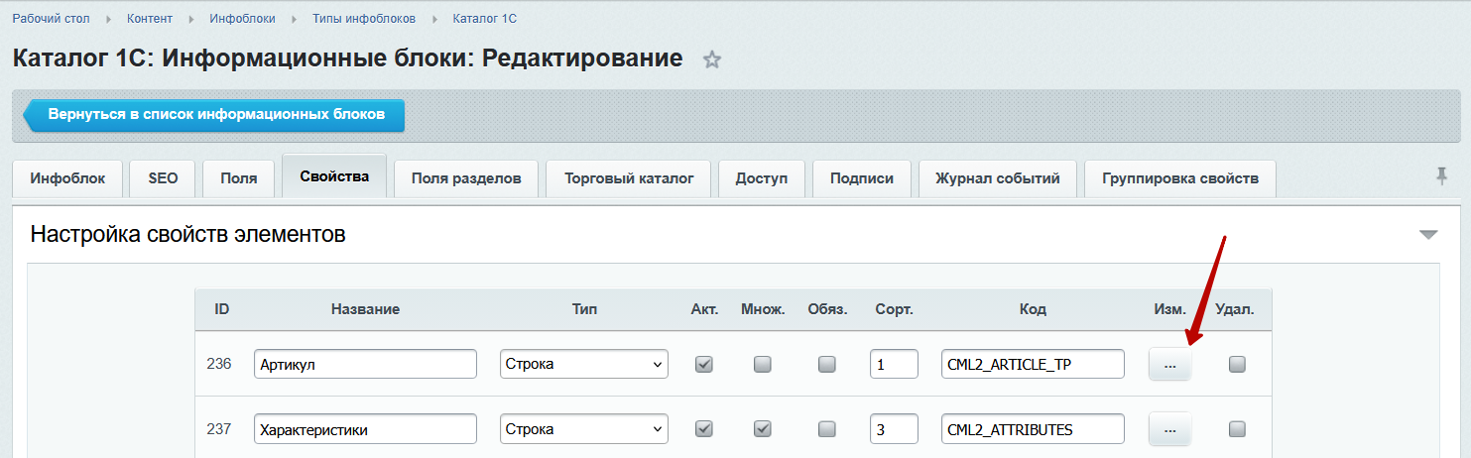The width and height of the screenshot is (1471, 458).
Task: Switch to the Доступ tab
Action: (x=762, y=178)
